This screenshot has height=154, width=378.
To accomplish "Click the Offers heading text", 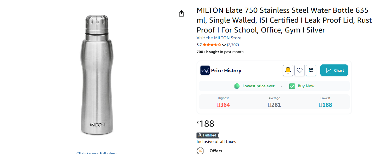I will (x=216, y=151).
